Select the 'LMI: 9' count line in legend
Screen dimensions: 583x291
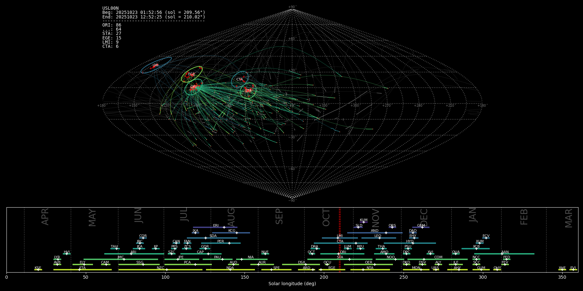click(x=110, y=42)
